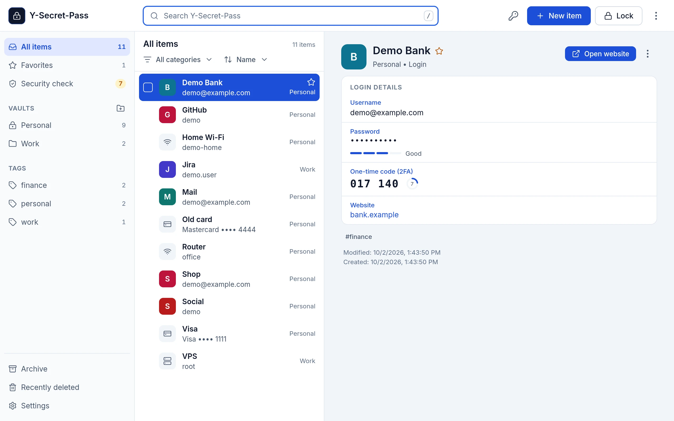Screen dimensions: 674x421
Task: Open the Work vault
Action: [x=67, y=144]
